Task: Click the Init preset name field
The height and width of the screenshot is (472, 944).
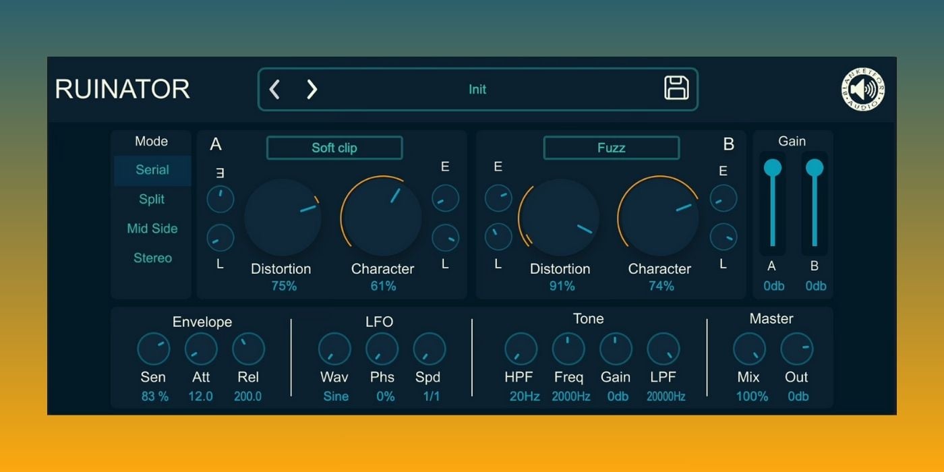Action: coord(477,88)
